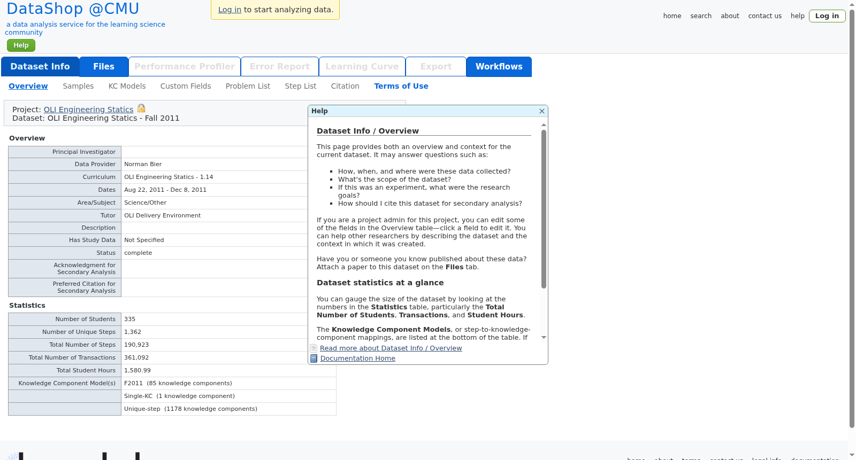Click Number of Students value '335'
Screen dimensions: 856x460
point(130,319)
